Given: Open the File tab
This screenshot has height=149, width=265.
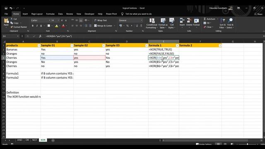Looking at the screenshot, I should click(6, 14).
